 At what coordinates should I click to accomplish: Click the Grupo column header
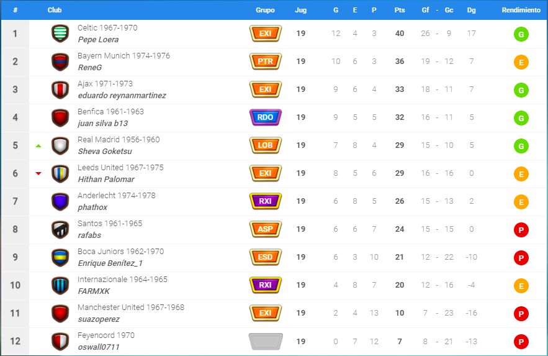pos(265,10)
